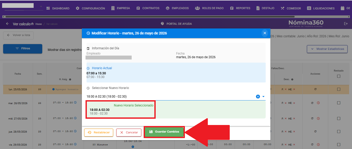
Task: Click the 07:00 a 15:30 Horario Actual text
Action: coord(96,73)
